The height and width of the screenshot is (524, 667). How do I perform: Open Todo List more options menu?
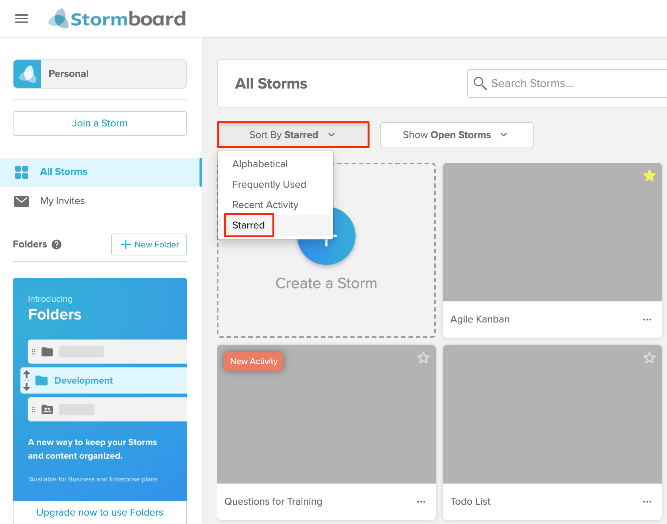coord(647,502)
